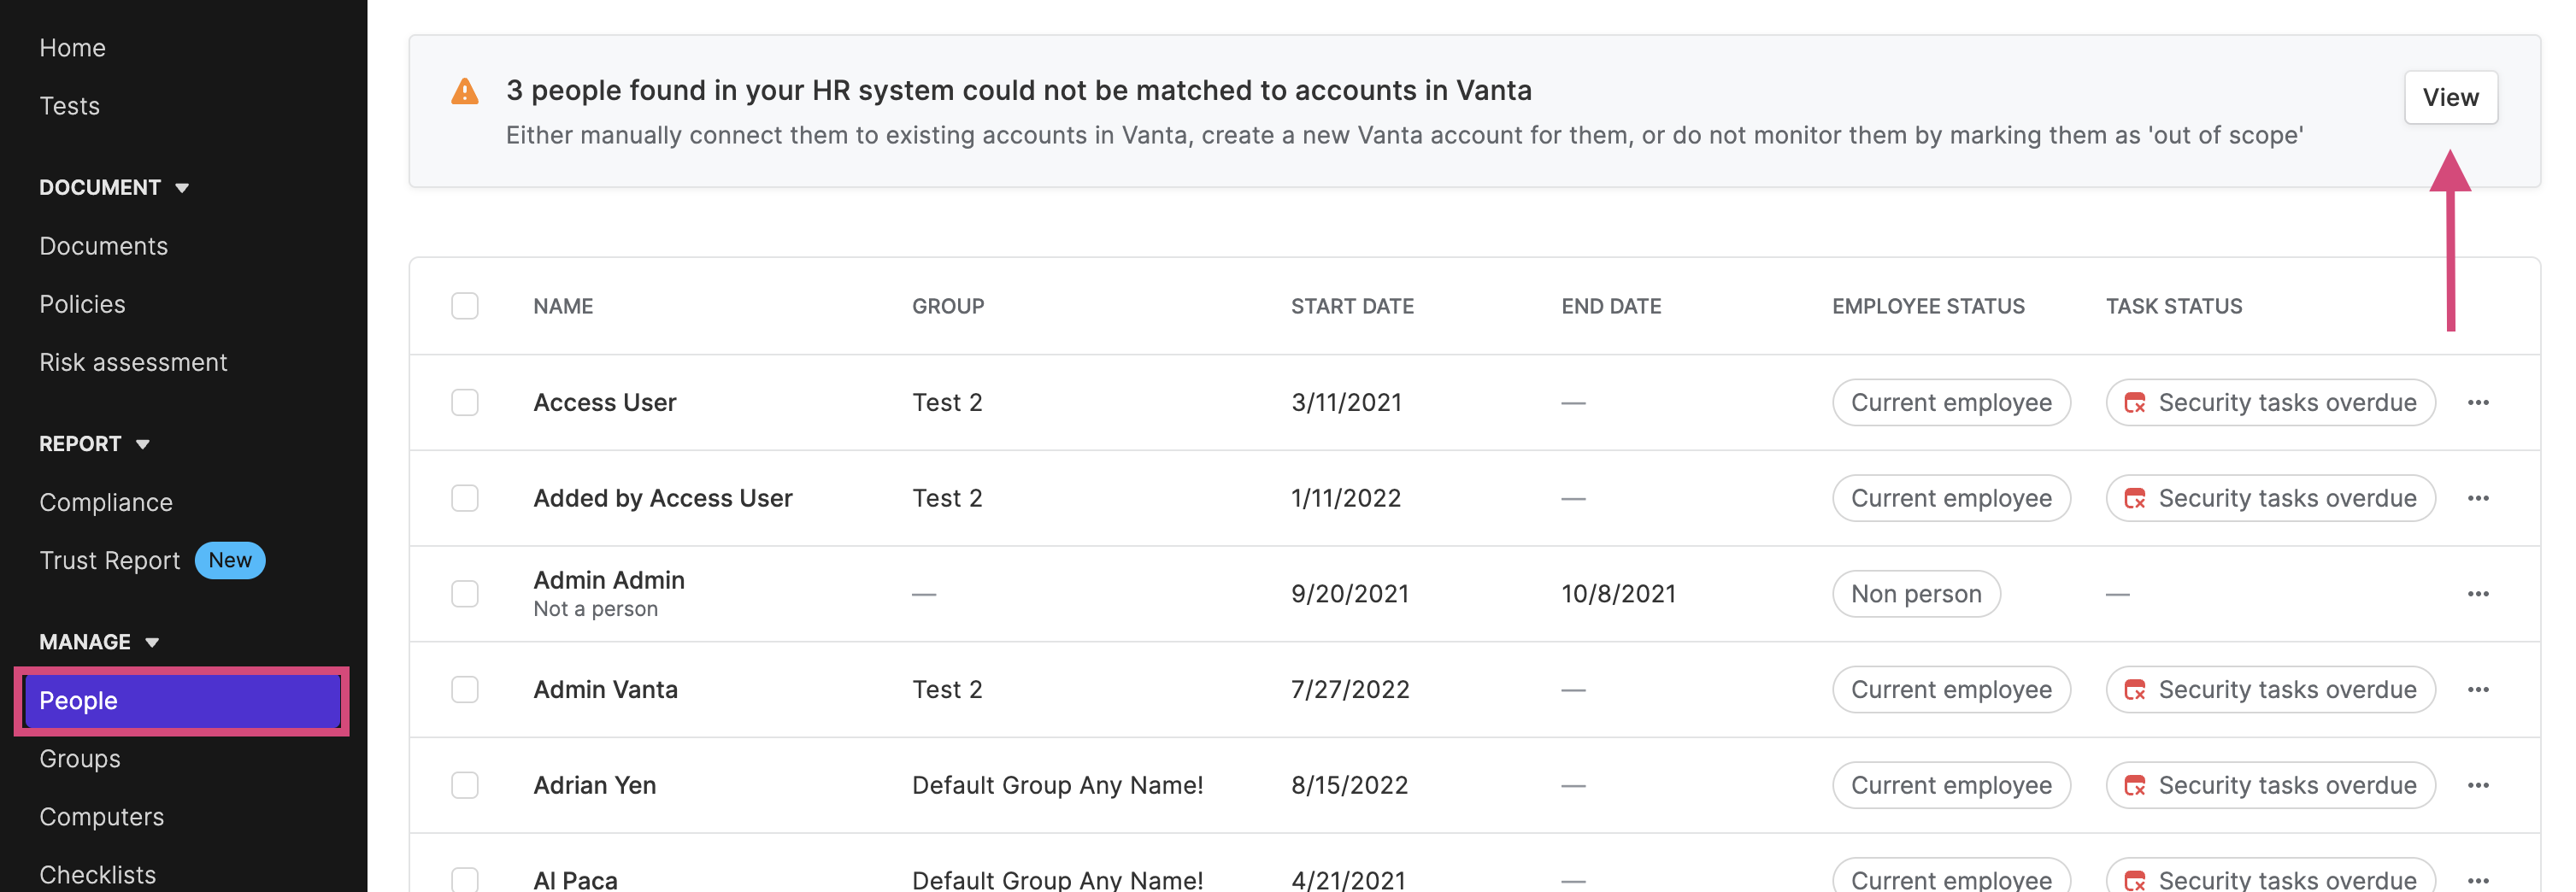Click Current employee badge for Access User

point(1950,403)
